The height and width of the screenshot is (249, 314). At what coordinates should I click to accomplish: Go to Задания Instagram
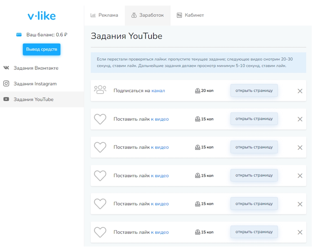point(42,84)
